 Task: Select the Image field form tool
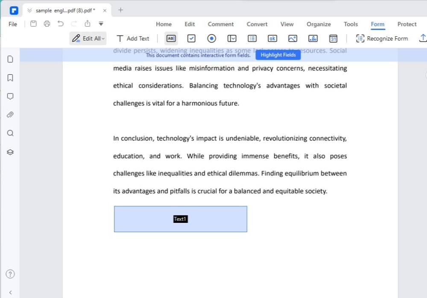click(x=292, y=38)
